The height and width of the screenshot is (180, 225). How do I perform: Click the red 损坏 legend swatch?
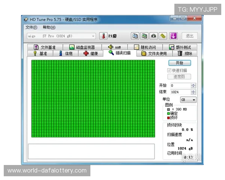(168, 118)
